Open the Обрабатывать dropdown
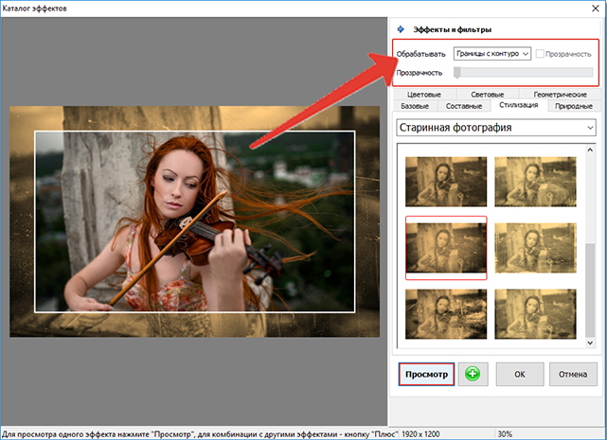This screenshot has height=440, width=607. coord(492,54)
